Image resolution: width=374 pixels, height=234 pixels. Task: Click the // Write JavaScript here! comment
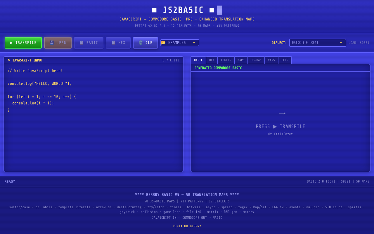35,71
